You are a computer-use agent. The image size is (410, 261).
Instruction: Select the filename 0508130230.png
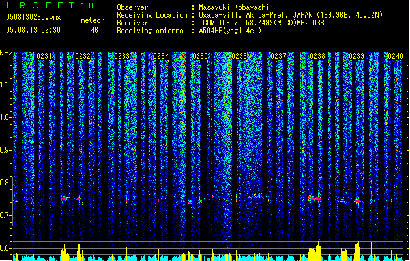[33, 17]
